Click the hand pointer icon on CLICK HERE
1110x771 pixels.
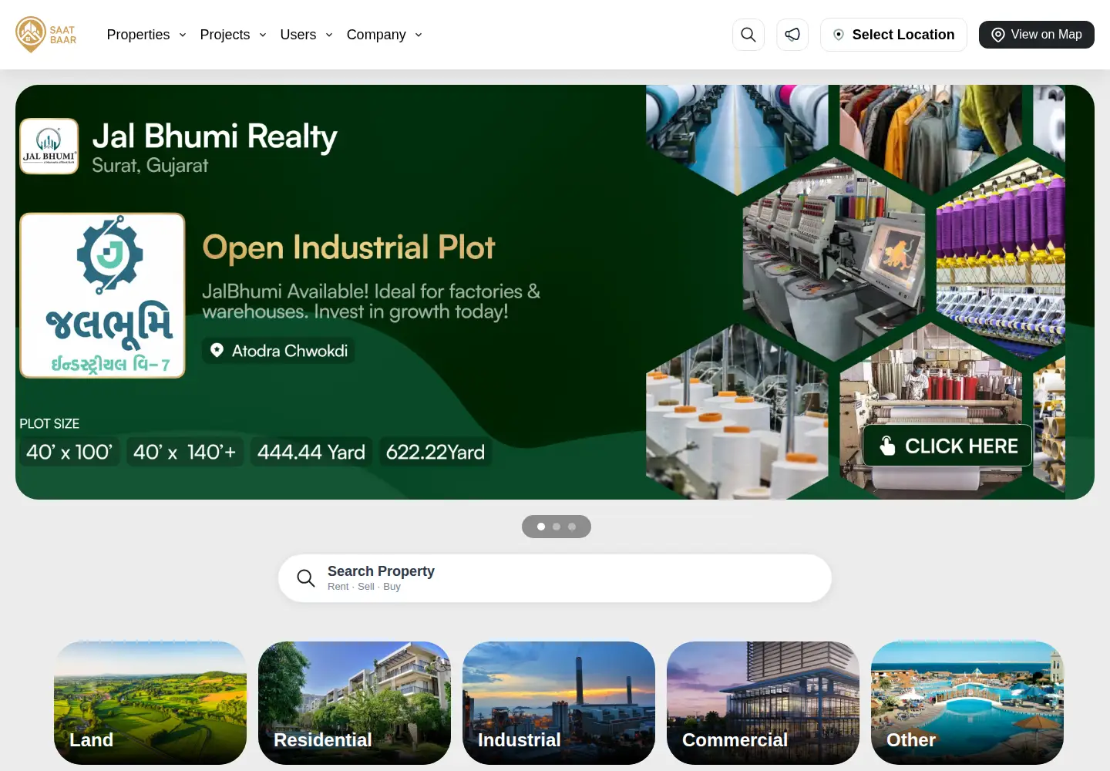887,446
